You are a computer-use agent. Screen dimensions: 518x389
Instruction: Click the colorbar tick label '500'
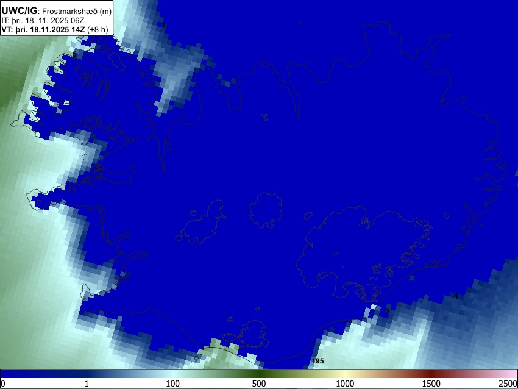point(259,384)
